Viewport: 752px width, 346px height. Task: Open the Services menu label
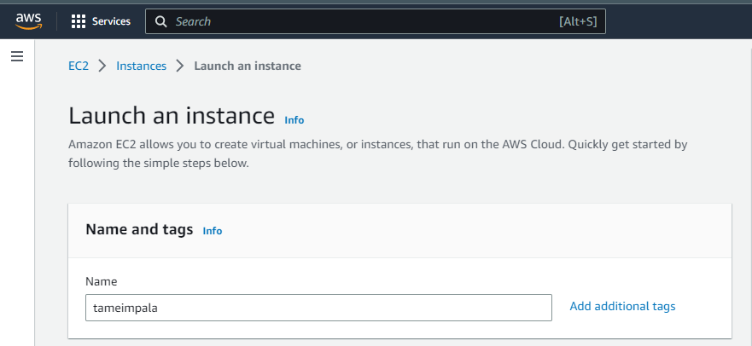111,21
